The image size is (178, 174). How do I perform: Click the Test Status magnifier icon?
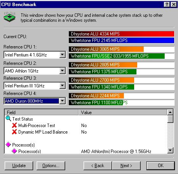point(8,119)
